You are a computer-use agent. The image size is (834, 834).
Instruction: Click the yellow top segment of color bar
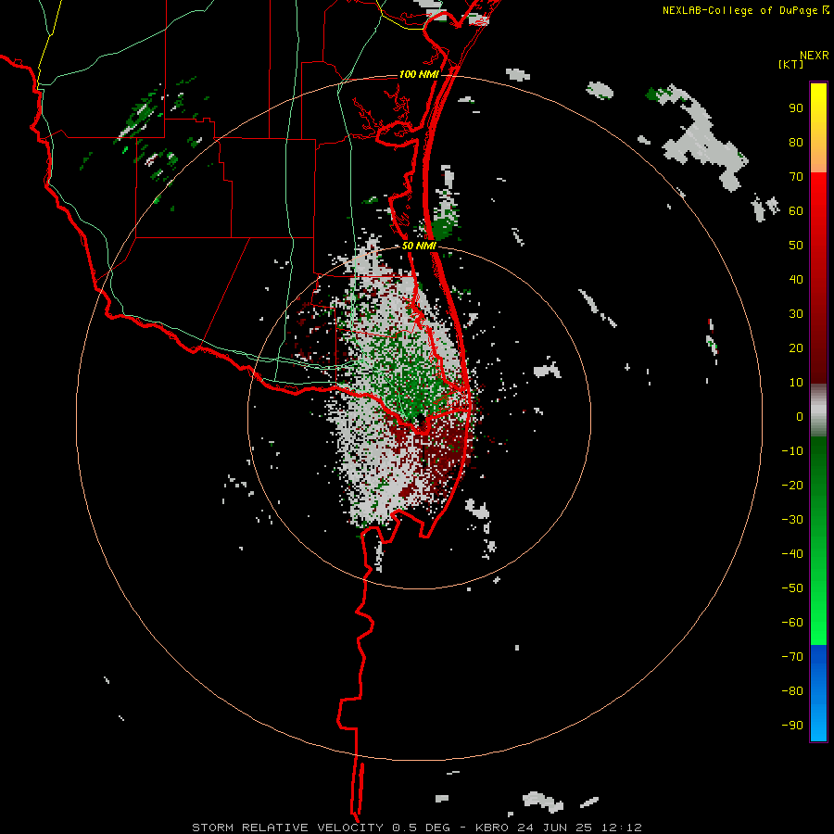tap(818, 128)
